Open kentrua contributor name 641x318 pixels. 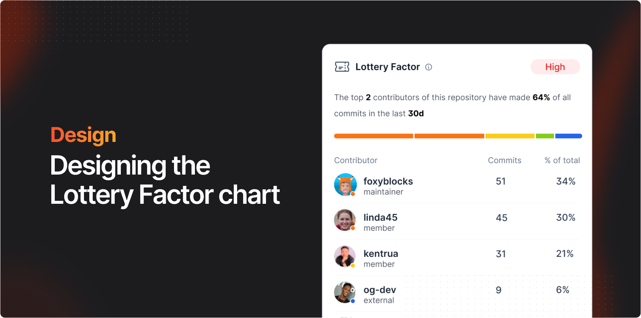[x=381, y=253]
